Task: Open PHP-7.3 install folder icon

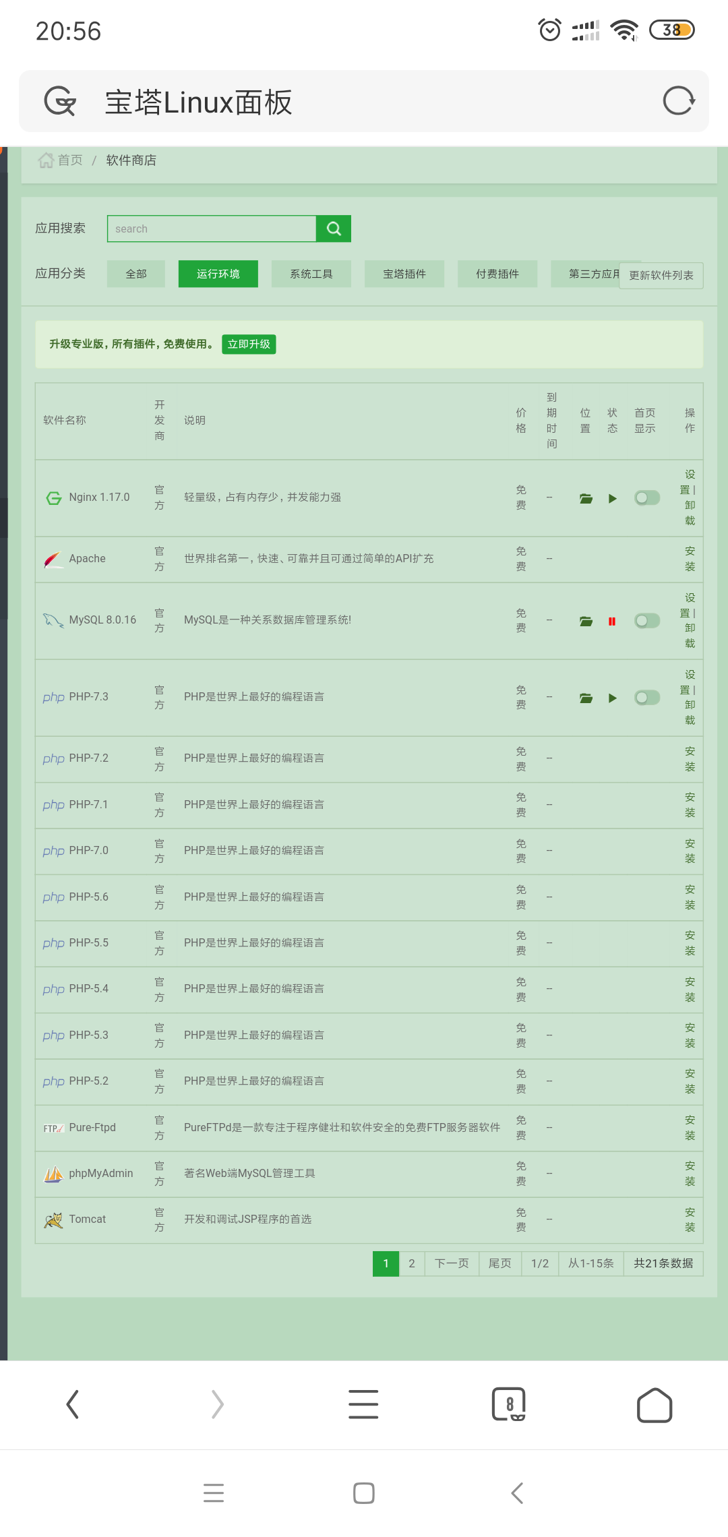Action: 586,698
